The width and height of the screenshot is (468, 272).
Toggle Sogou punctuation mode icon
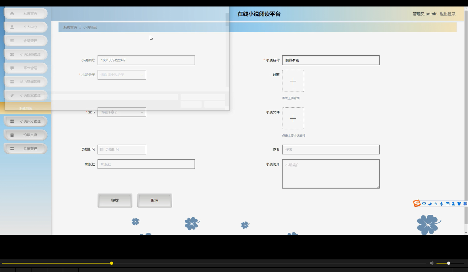(x=436, y=204)
